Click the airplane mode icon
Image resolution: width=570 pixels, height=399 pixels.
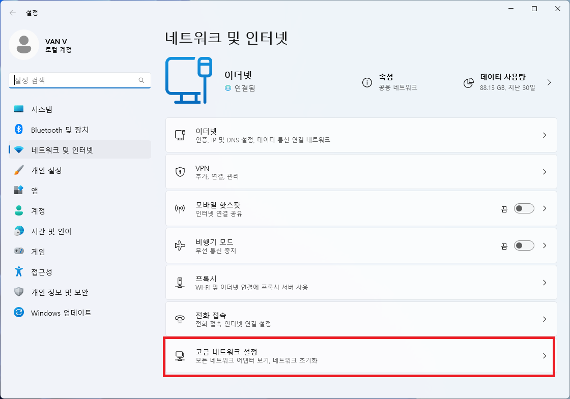tap(180, 245)
